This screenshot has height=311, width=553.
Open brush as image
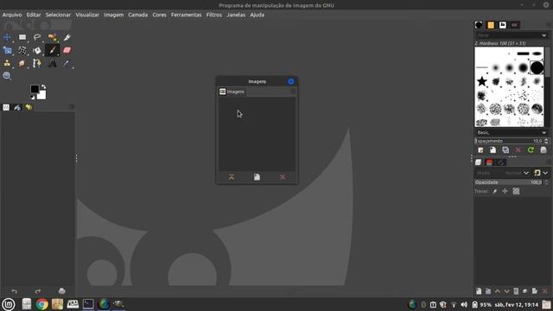point(543,150)
